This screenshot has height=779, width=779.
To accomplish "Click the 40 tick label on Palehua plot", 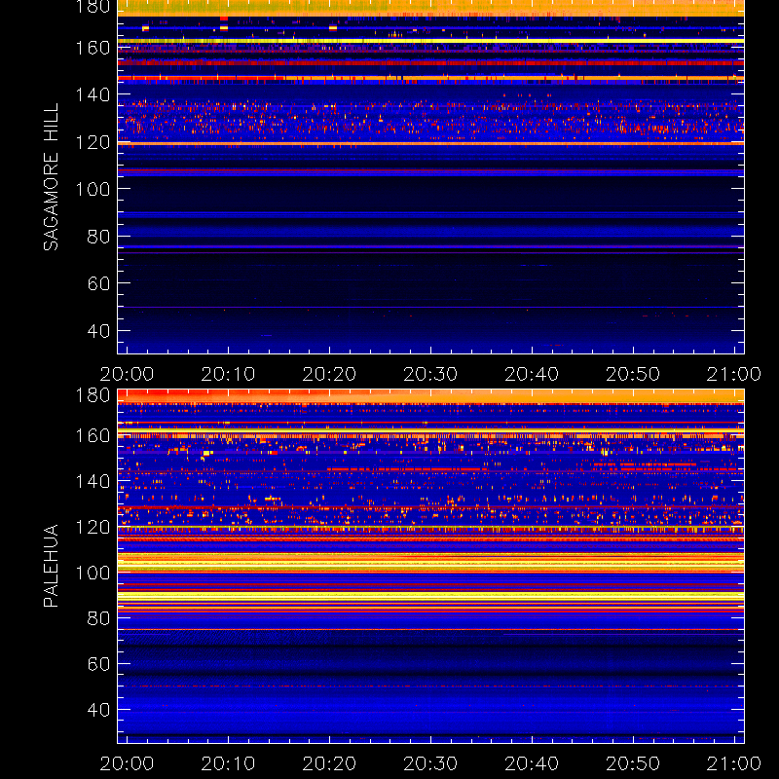I will coord(98,710).
